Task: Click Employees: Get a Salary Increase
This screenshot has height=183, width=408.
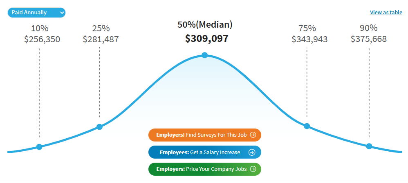Action: click(200, 152)
